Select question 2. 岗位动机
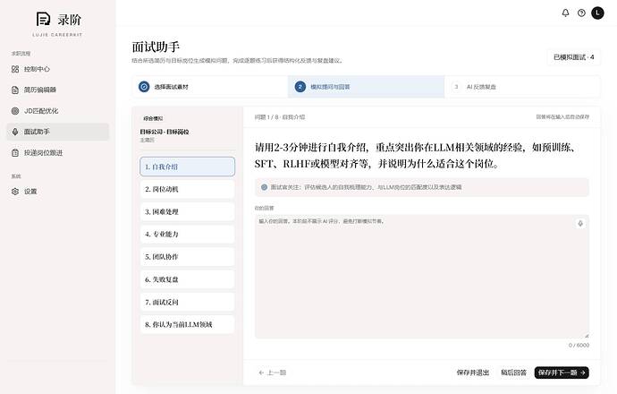 (187, 189)
